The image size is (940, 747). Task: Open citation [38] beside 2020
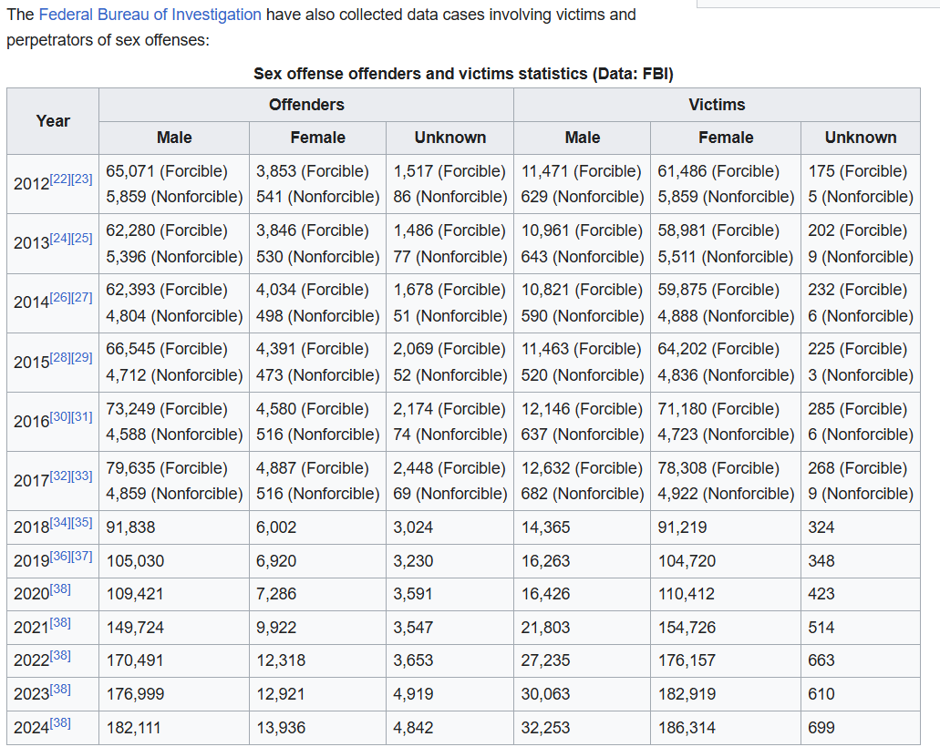point(60,588)
